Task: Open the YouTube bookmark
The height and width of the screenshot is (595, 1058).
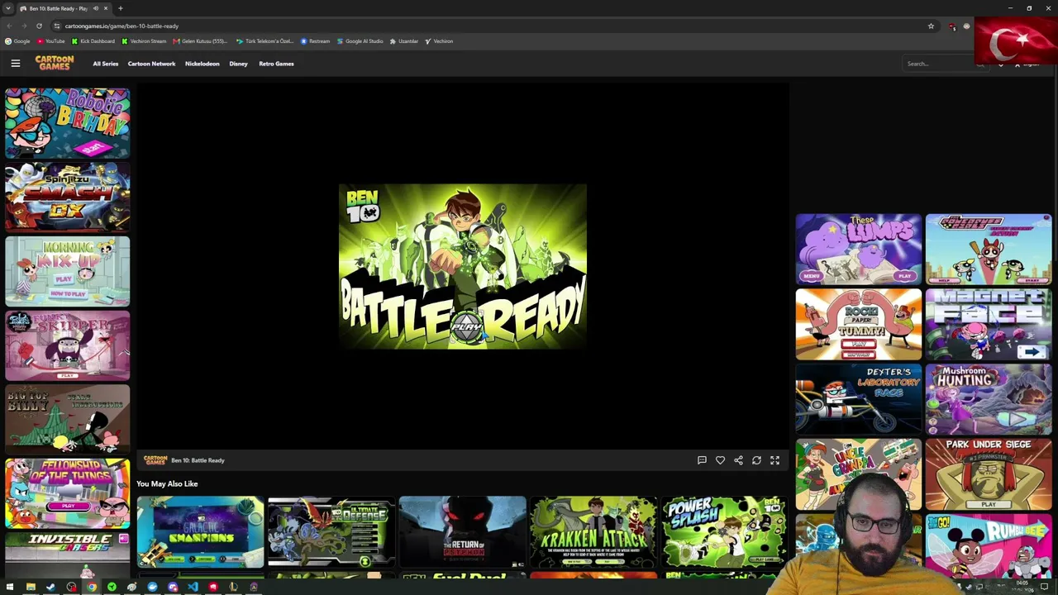Action: point(50,41)
